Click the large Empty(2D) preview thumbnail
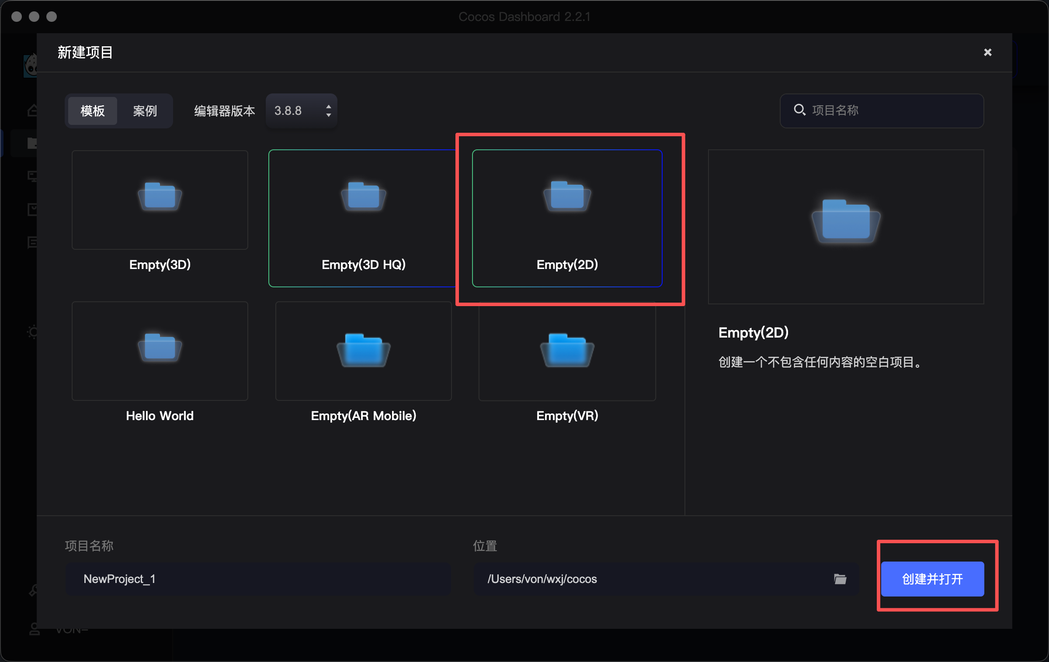 (846, 227)
